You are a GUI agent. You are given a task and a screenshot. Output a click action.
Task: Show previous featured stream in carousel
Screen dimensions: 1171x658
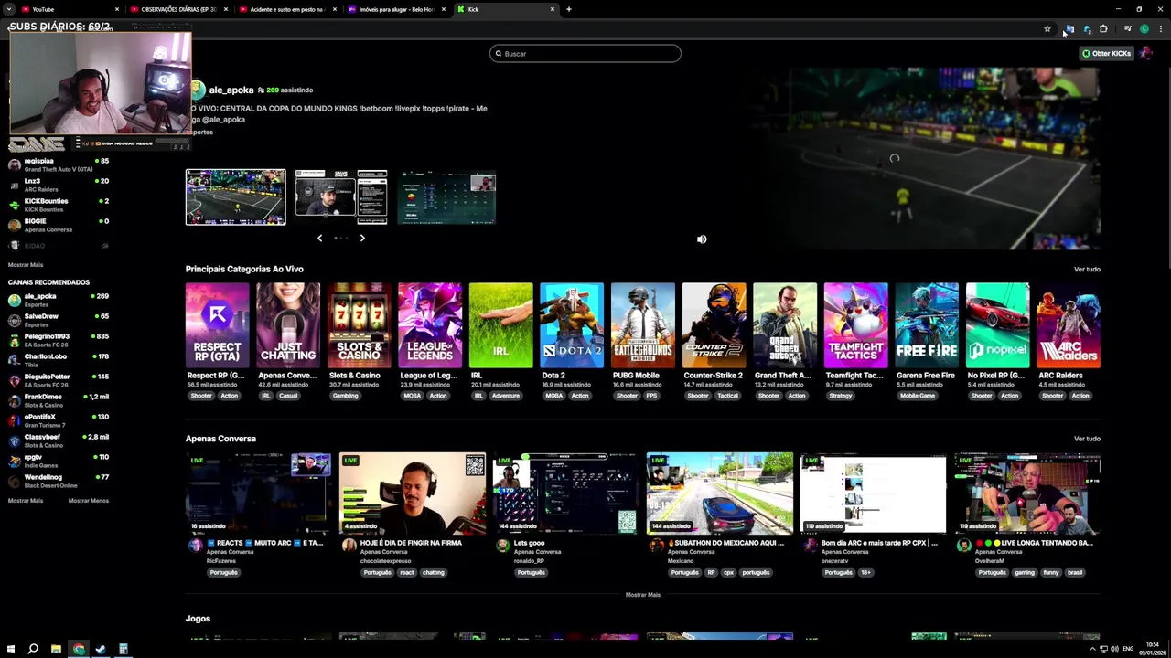[319, 238]
